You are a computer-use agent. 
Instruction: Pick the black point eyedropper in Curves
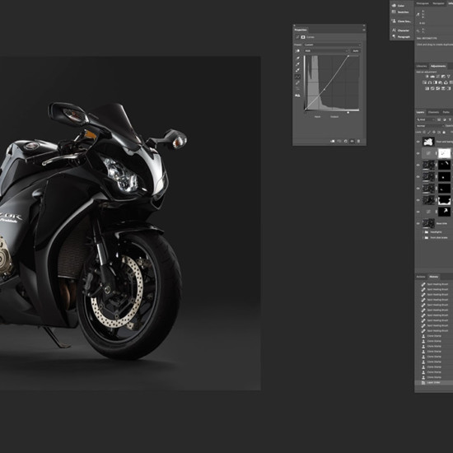(x=298, y=58)
